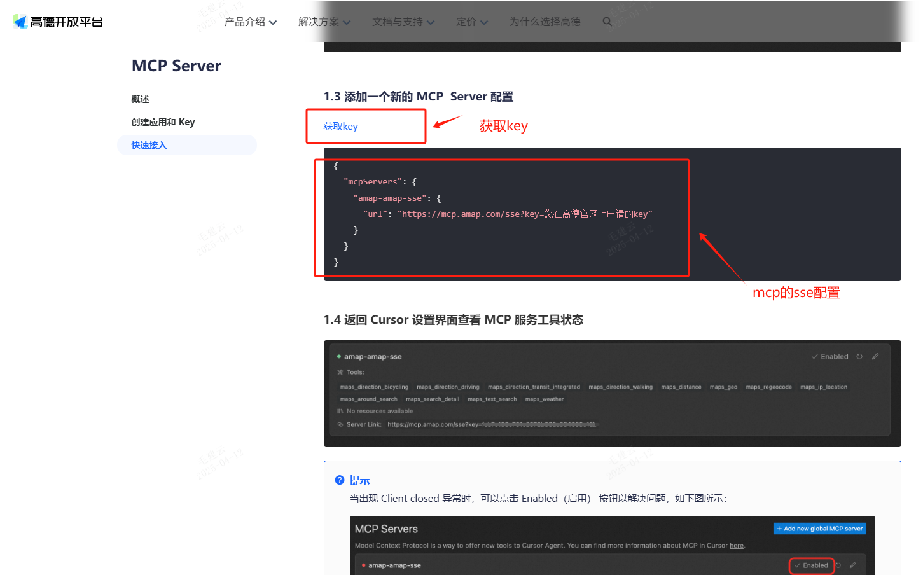The width and height of the screenshot is (923, 575).
Task: Click green status dot beside amap-amap-sse
Action: (339, 357)
